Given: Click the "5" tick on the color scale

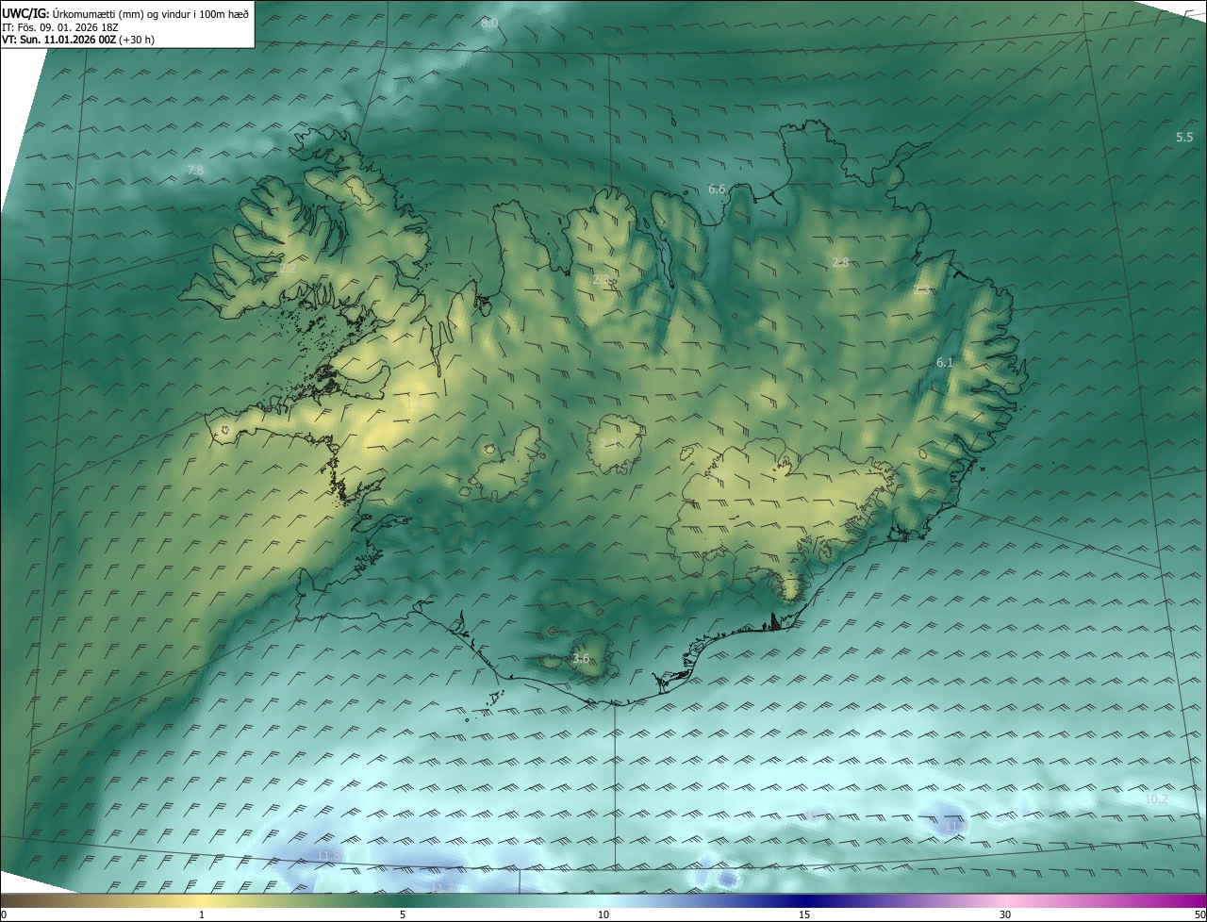Looking at the screenshot, I should coord(403,914).
